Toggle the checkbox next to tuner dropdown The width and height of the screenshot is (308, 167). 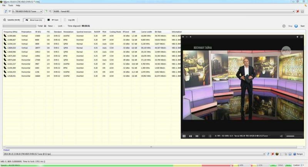(x=10, y=11)
